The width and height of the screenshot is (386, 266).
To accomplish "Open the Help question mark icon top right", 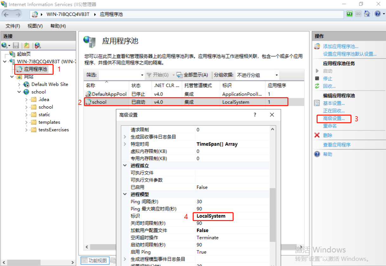I will tap(378, 14).
